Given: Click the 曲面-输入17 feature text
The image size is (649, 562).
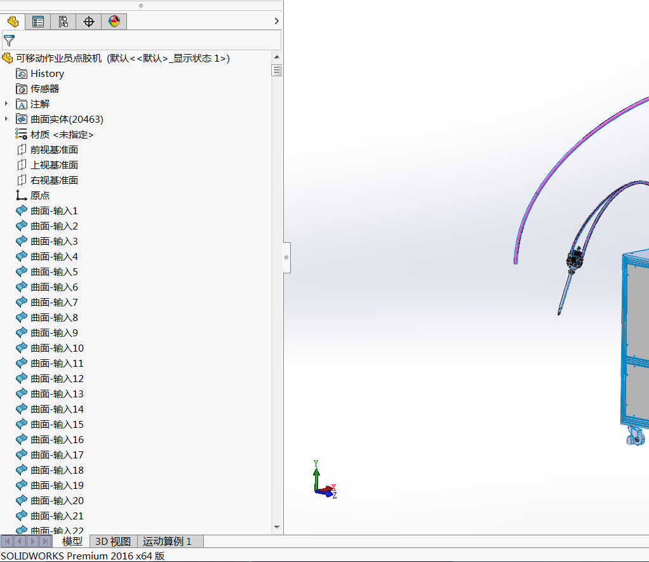Looking at the screenshot, I should click(x=57, y=455).
